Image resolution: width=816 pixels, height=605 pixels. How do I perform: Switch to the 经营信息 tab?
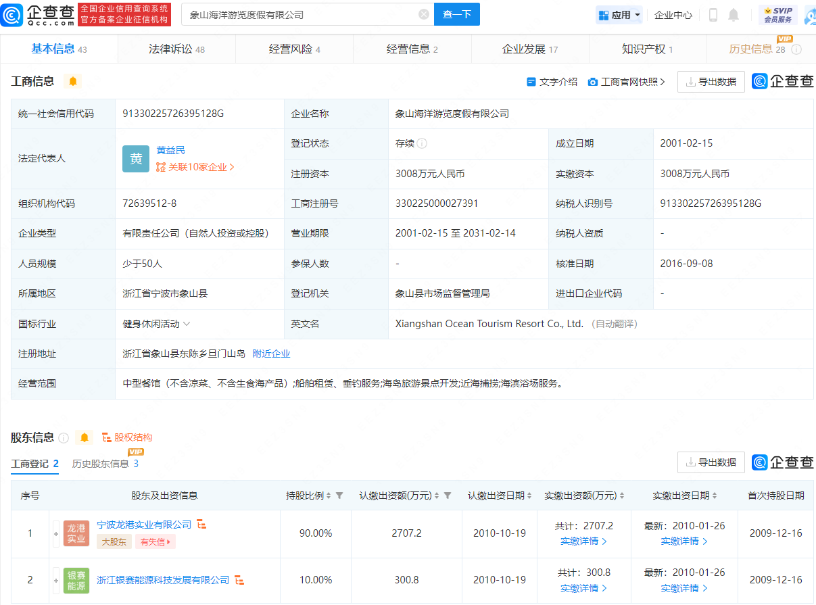click(x=412, y=49)
